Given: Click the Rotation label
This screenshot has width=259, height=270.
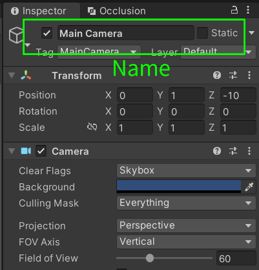Looking at the screenshot, I should tap(38, 111).
